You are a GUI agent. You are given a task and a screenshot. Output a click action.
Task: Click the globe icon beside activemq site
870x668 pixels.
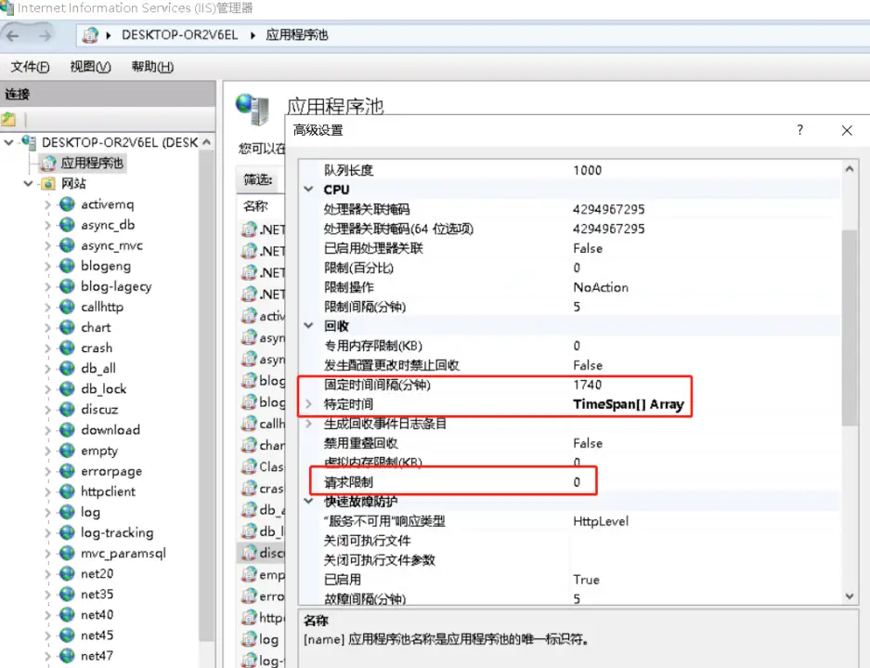coord(67,204)
